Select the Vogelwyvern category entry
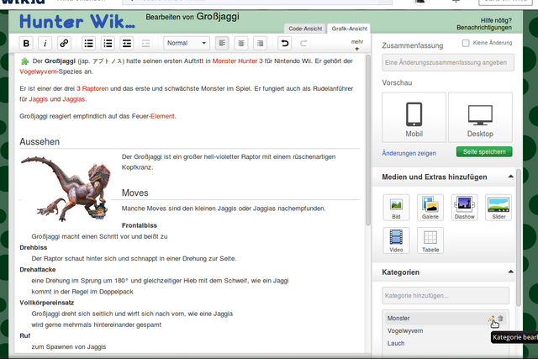The height and width of the screenshot is (359, 538). tap(405, 331)
